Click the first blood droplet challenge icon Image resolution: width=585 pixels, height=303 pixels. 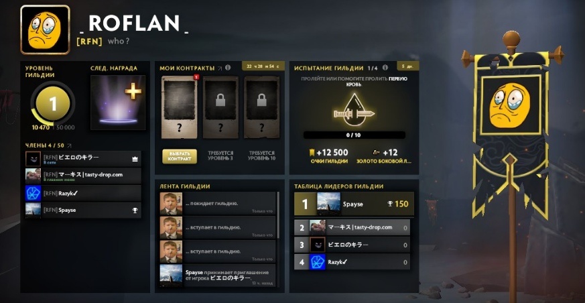point(354,111)
